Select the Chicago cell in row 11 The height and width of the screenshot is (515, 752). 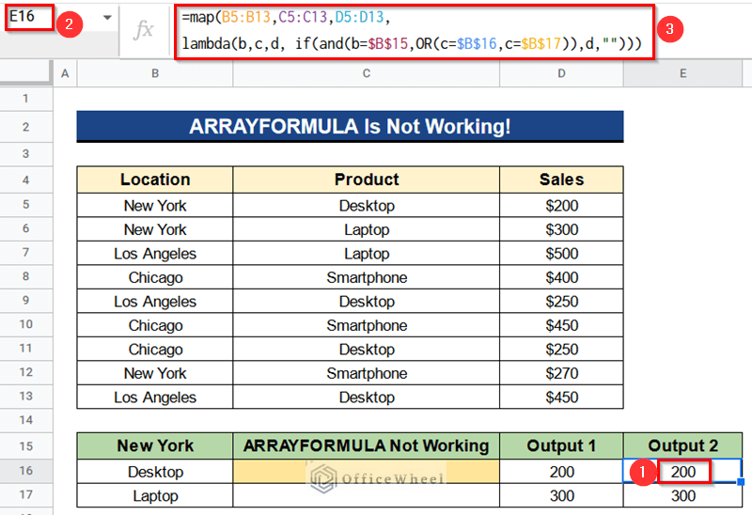(x=155, y=349)
